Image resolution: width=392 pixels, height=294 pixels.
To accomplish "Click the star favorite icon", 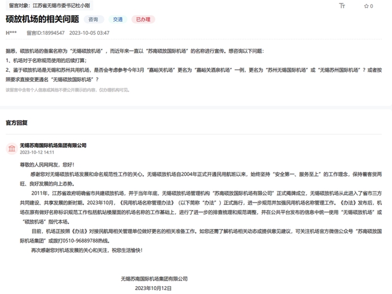I will click(x=366, y=6).
